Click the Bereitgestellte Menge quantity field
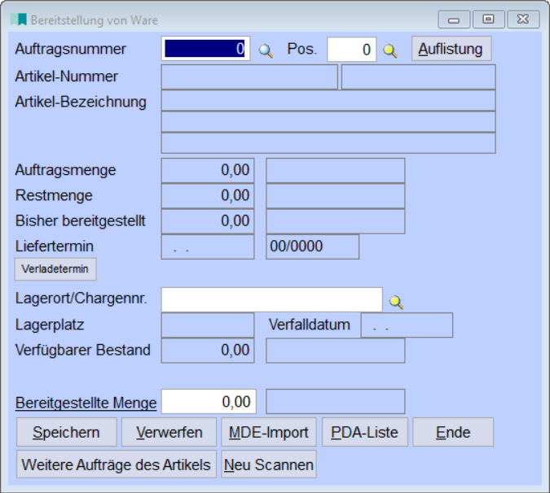550x493 pixels. pyautogui.click(x=209, y=401)
